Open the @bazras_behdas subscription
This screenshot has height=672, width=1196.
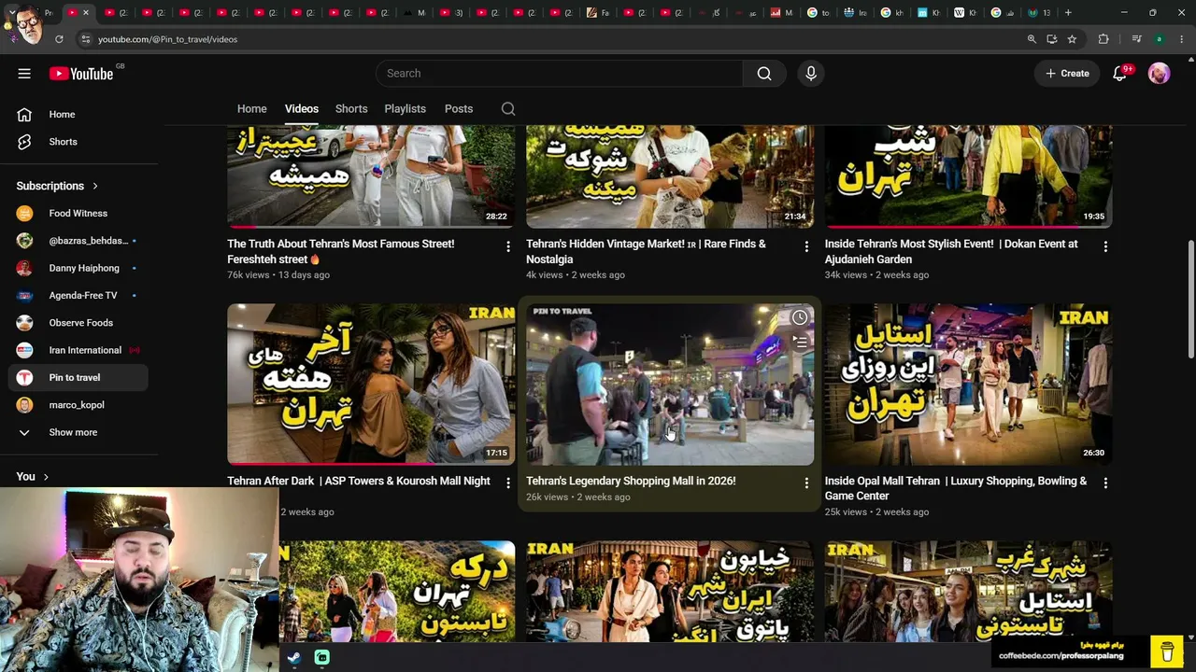coord(78,241)
